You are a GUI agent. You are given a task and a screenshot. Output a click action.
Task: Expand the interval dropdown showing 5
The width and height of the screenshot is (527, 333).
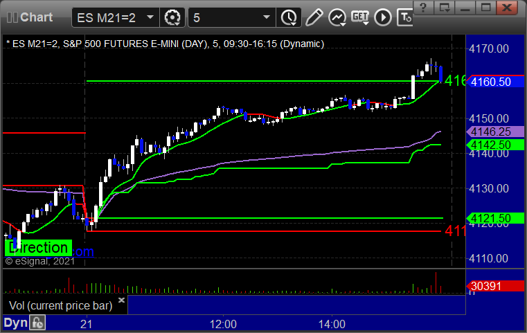point(267,17)
